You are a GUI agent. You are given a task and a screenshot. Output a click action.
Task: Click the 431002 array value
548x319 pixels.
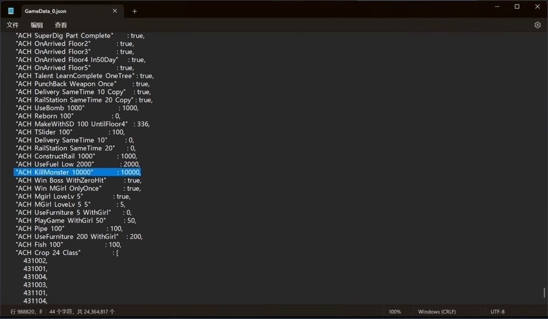(35, 261)
